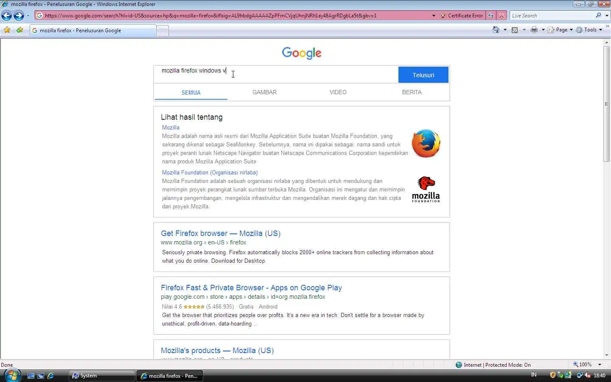611x382 pixels.
Task: Click the Safely Remove Hardware tray icon
Action: (561, 375)
